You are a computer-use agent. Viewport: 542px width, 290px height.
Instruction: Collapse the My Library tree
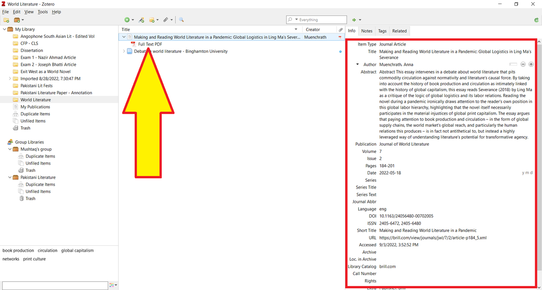coord(4,29)
